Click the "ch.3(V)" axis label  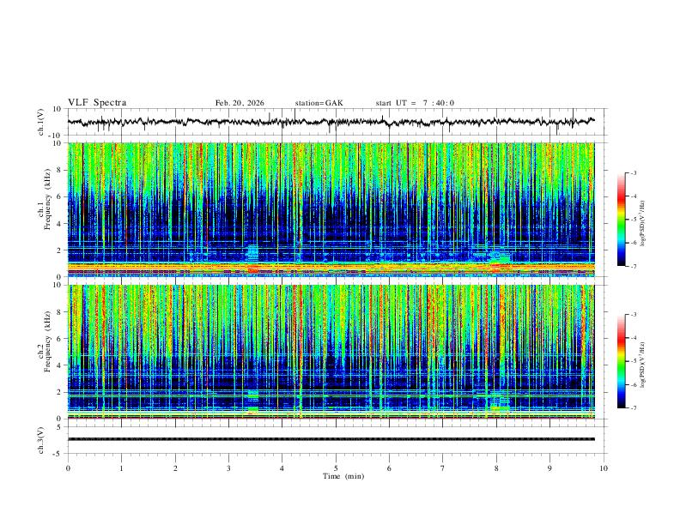point(41,440)
